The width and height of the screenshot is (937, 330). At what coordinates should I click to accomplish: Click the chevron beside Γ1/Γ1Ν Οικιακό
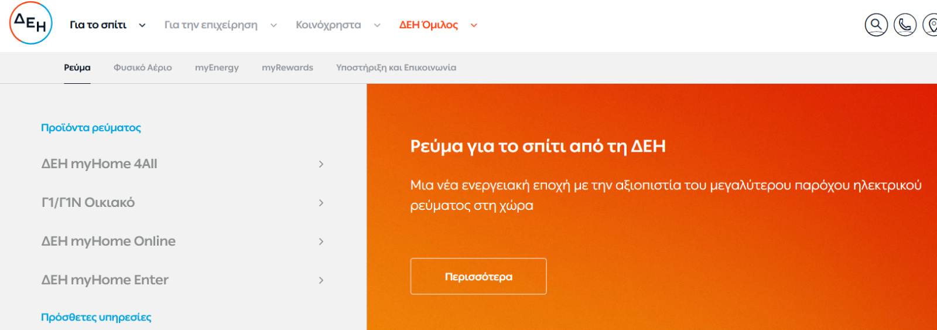click(321, 203)
